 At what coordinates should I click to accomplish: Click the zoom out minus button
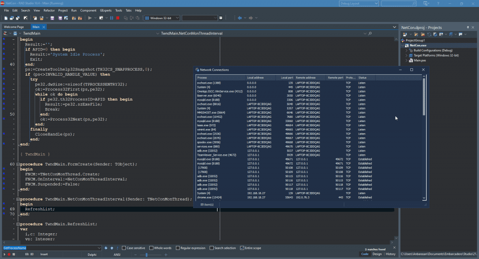[x=135, y=254]
